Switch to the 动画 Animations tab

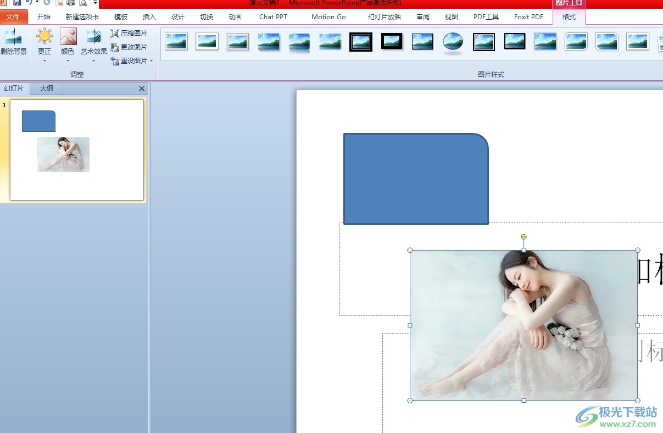pos(235,17)
